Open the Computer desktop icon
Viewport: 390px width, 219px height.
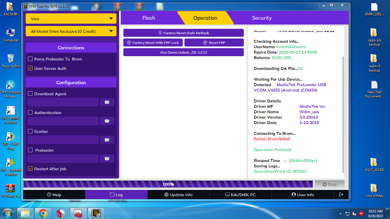coord(11,35)
